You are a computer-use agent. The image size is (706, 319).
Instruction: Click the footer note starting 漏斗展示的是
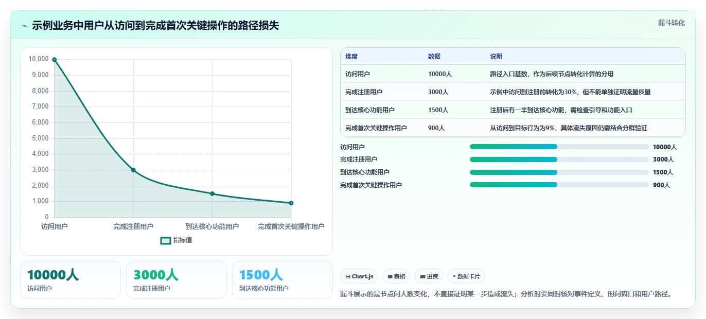[506, 294]
